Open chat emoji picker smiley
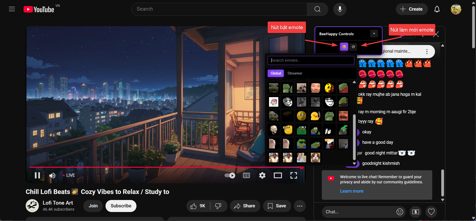This screenshot has height=221, width=476. pyautogui.click(x=400, y=212)
